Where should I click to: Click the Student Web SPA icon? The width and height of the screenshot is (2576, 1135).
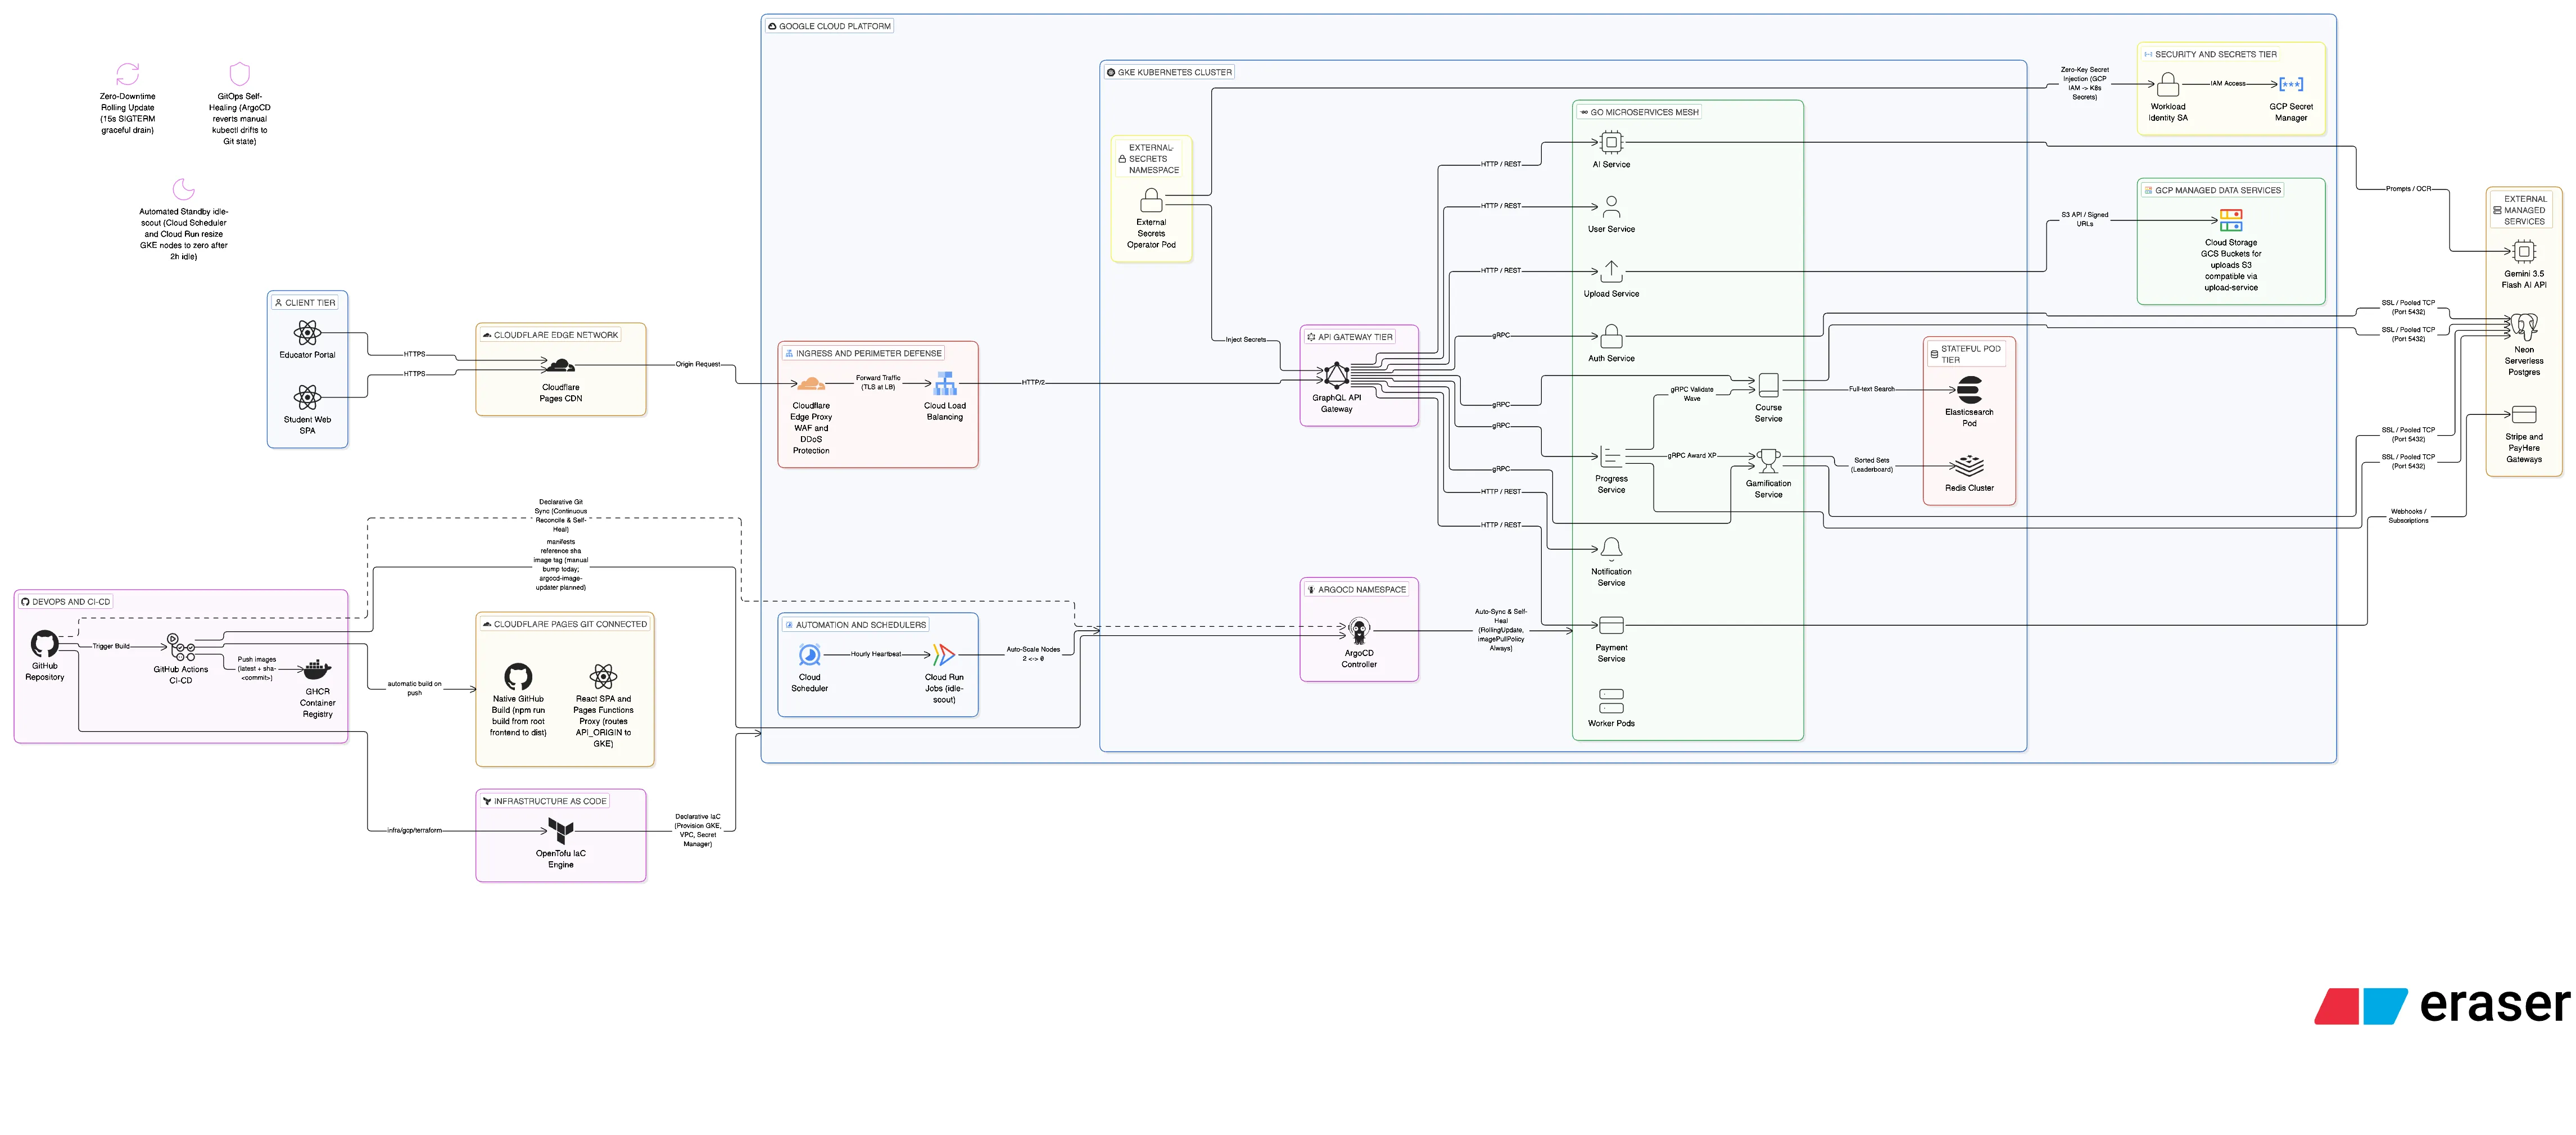coord(307,398)
